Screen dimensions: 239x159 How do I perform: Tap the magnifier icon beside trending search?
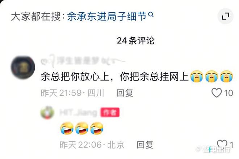pos(151,15)
